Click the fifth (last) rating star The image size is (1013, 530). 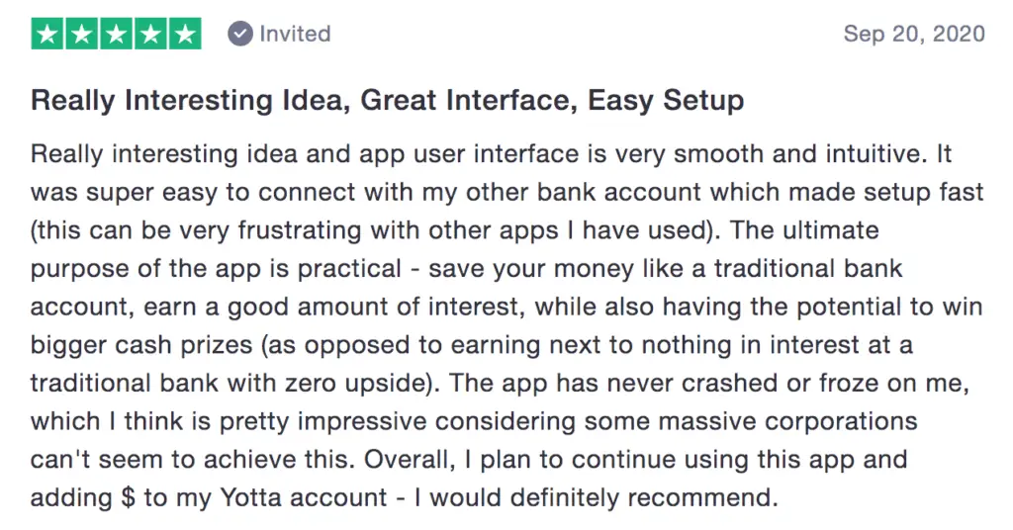(x=185, y=34)
